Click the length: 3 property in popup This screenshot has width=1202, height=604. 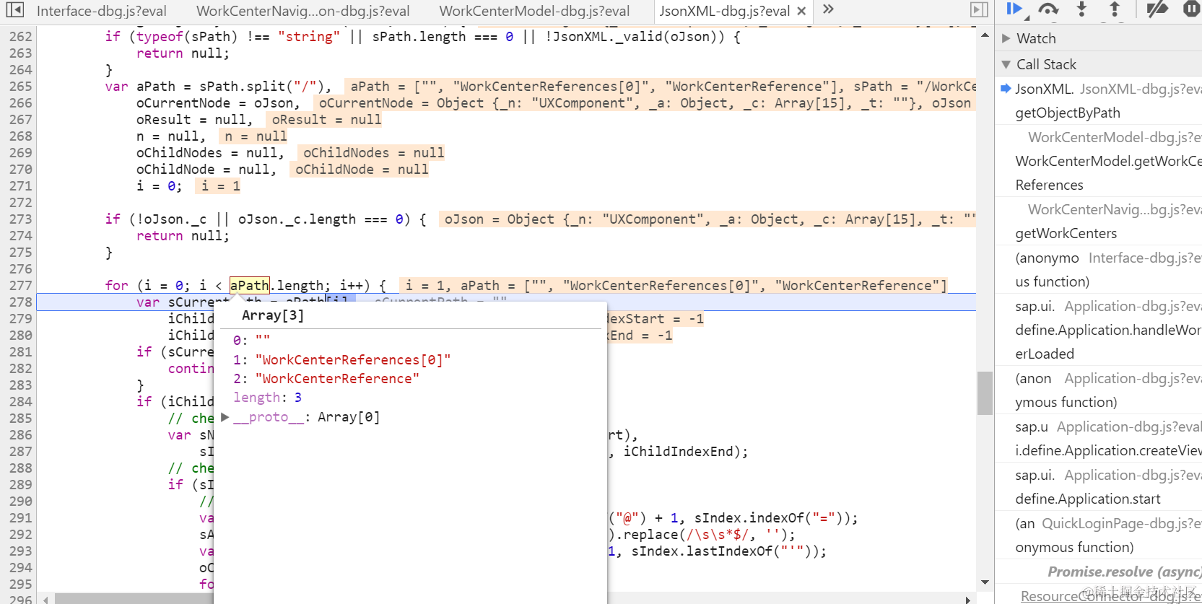point(267,398)
